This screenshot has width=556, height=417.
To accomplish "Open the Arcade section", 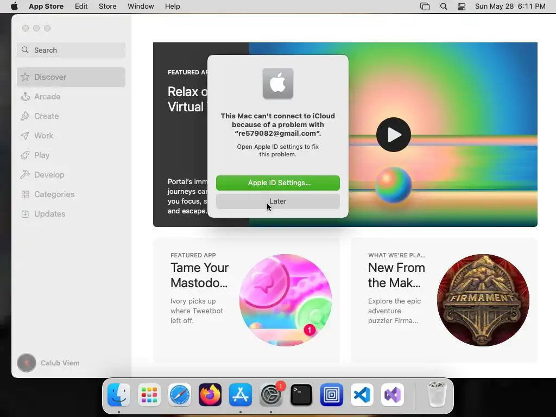I will tap(71, 97).
